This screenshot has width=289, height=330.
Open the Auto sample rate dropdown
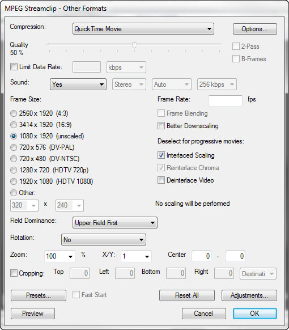coord(172,84)
